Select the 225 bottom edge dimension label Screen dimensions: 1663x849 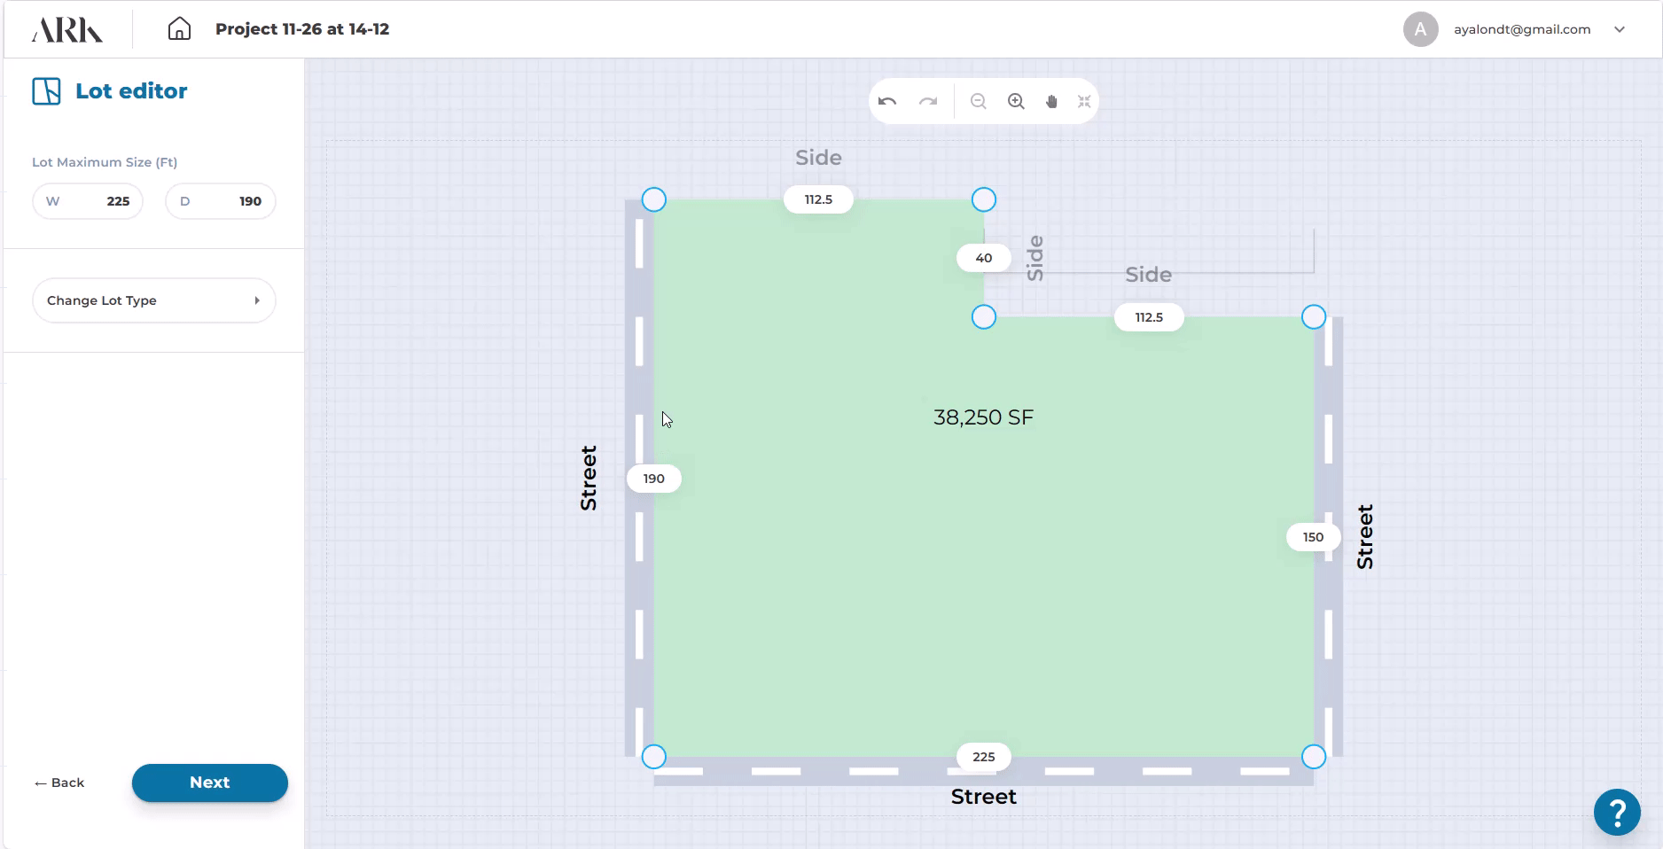[983, 757]
